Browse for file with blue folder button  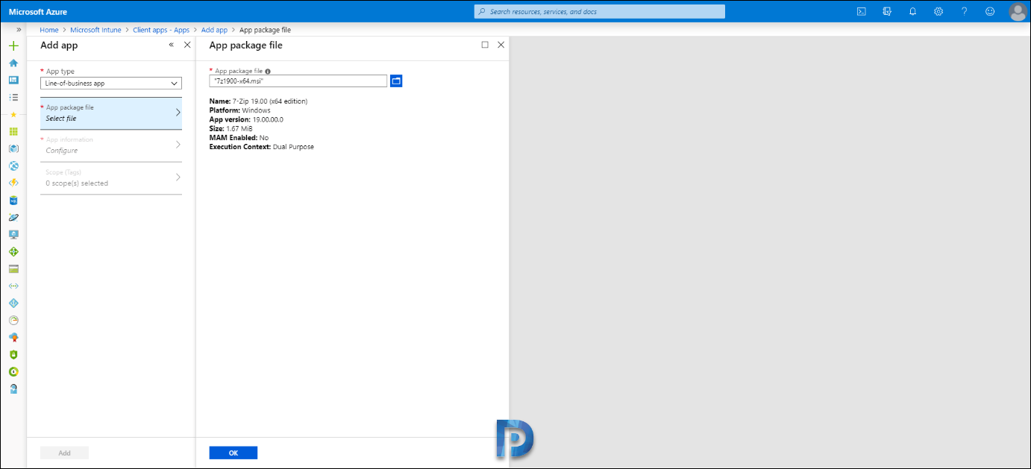click(396, 81)
